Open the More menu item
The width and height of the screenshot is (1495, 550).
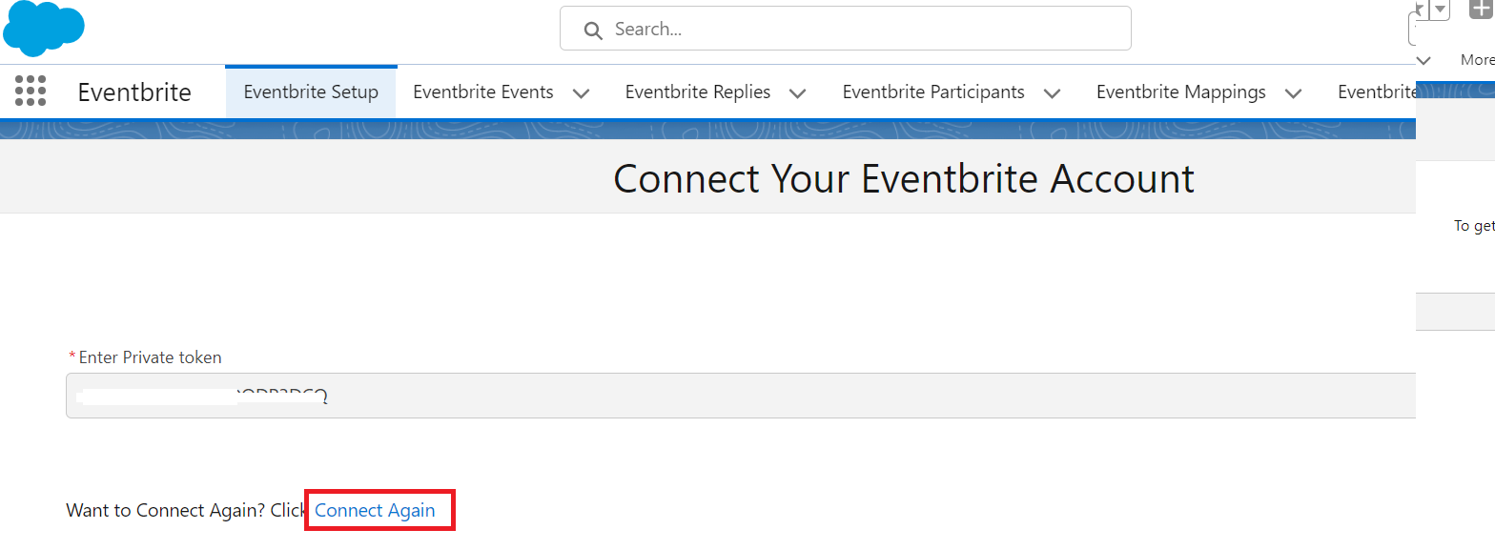pyautogui.click(x=1477, y=60)
